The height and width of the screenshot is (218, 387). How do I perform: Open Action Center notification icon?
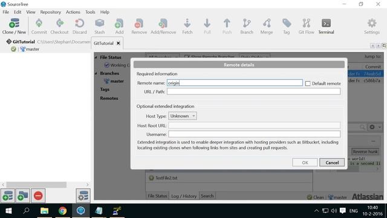pos(343,211)
